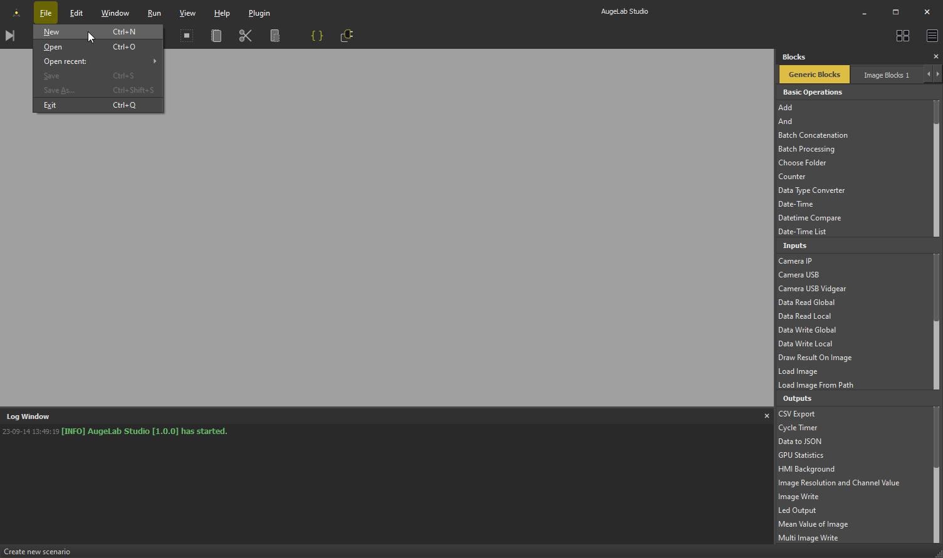Viewport: 943px width, 558px height.
Task: Select the CSV Export output block
Action: [x=796, y=414]
